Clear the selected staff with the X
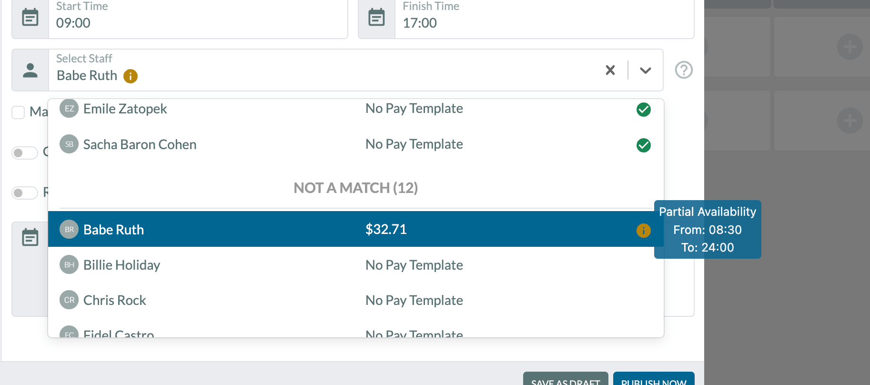Viewport: 870px width, 385px height. pyautogui.click(x=610, y=70)
